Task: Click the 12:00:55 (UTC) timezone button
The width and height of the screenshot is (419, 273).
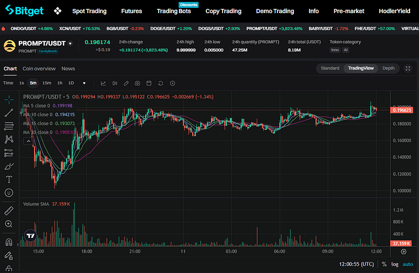Action: coord(357,264)
